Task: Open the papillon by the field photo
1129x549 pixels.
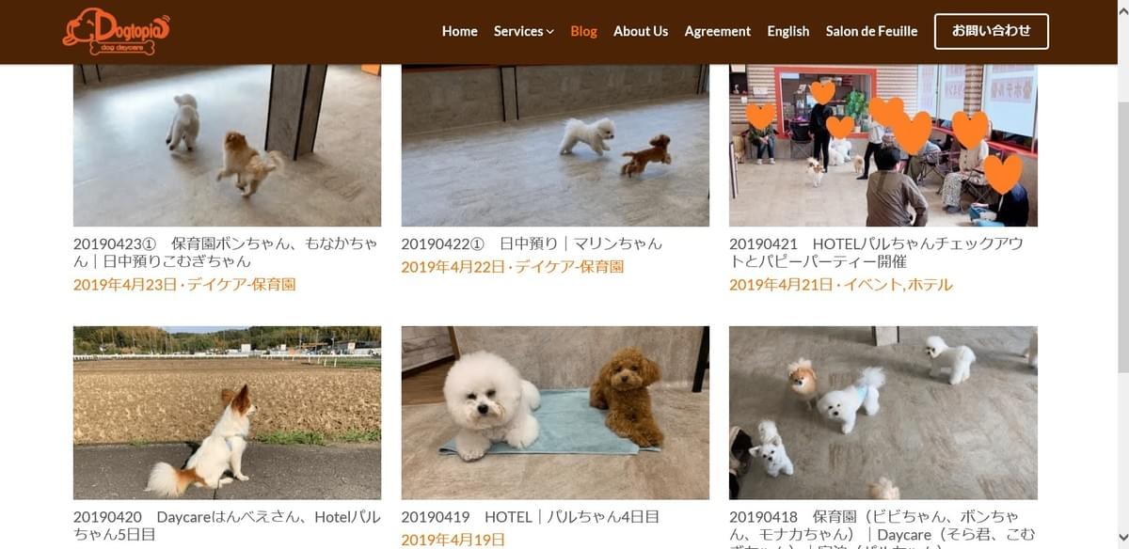Action: tap(227, 413)
